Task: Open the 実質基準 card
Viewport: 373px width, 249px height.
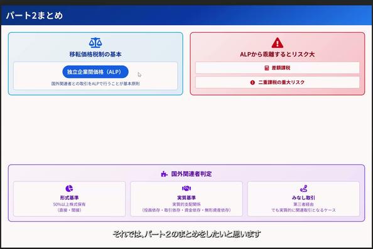Action: pos(186,199)
